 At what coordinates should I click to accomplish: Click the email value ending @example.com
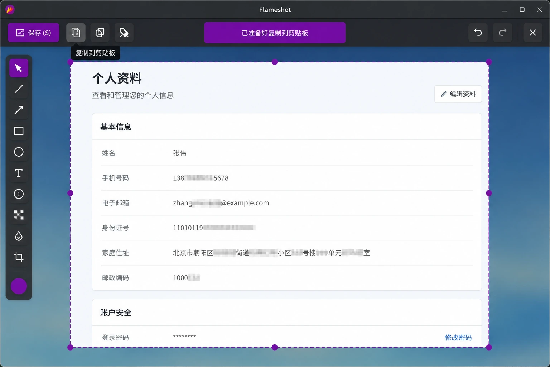221,203
